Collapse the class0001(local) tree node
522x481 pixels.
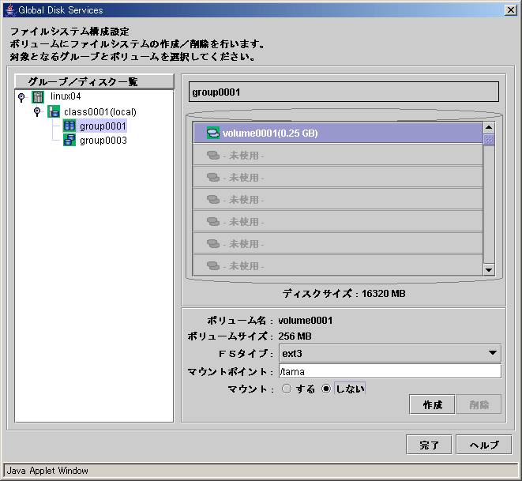tap(37, 111)
